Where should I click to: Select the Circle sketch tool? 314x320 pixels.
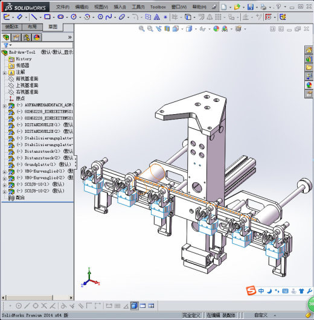pyautogui.click(x=74, y=17)
